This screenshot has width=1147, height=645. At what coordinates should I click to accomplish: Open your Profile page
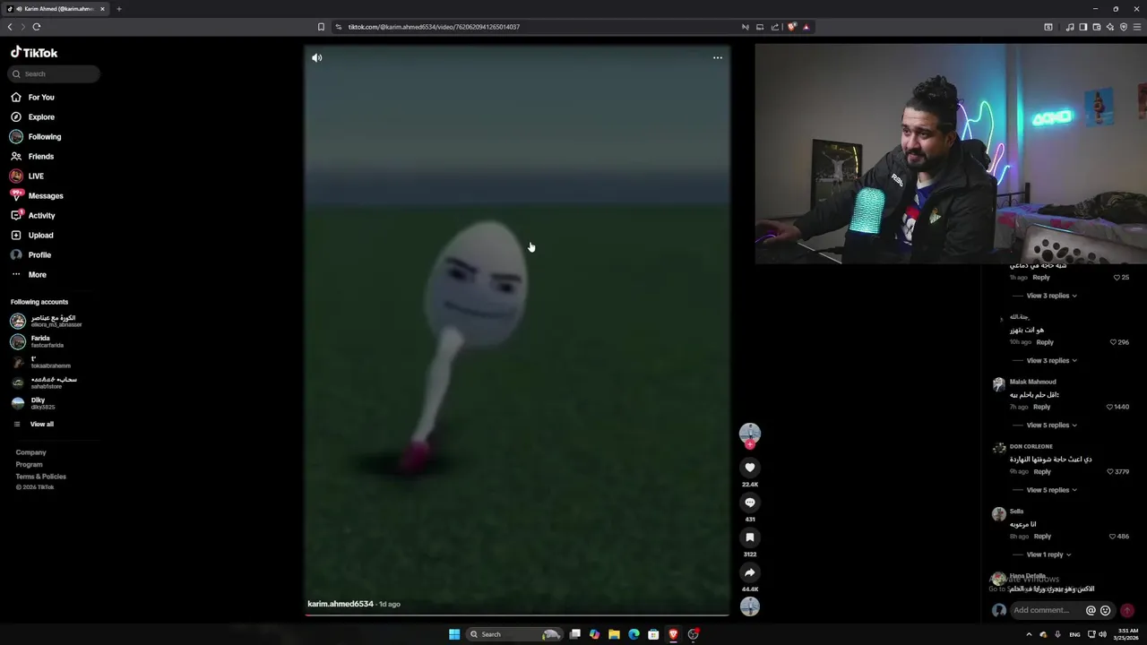pyautogui.click(x=31, y=255)
